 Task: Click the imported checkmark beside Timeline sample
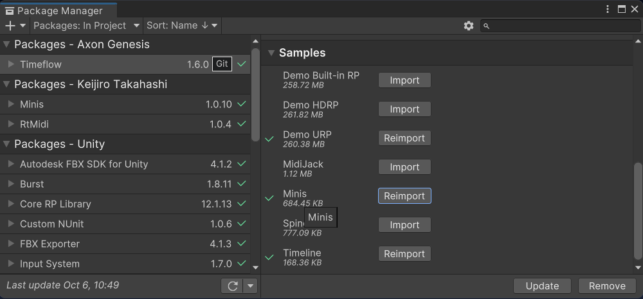(269, 258)
